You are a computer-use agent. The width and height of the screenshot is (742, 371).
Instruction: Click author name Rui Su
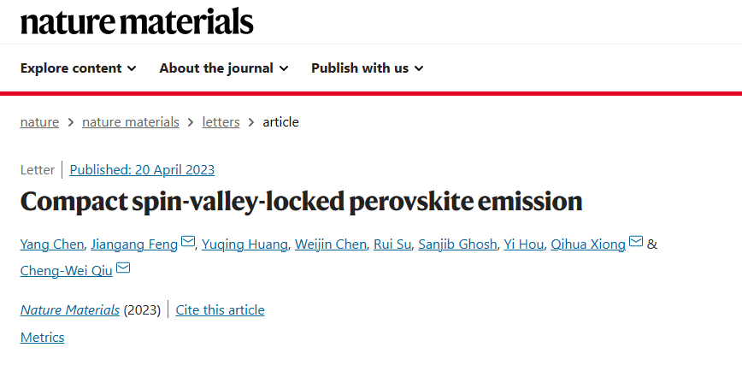point(392,244)
